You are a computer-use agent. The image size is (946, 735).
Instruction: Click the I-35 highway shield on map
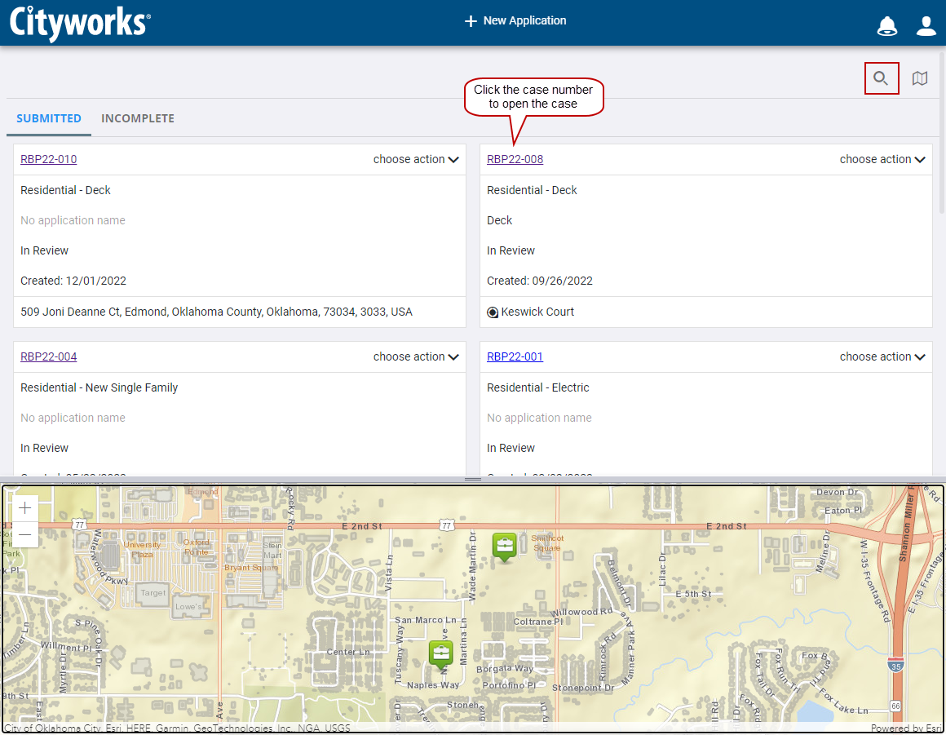(896, 666)
